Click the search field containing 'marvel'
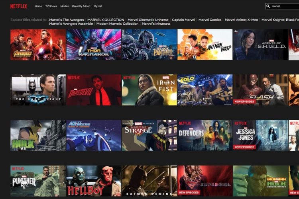This screenshot has height=199, width=299. 282,6
